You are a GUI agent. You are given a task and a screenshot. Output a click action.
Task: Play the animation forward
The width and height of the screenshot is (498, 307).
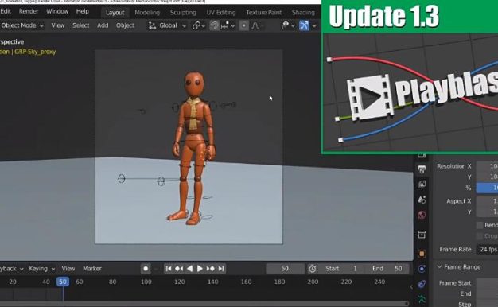(x=200, y=269)
